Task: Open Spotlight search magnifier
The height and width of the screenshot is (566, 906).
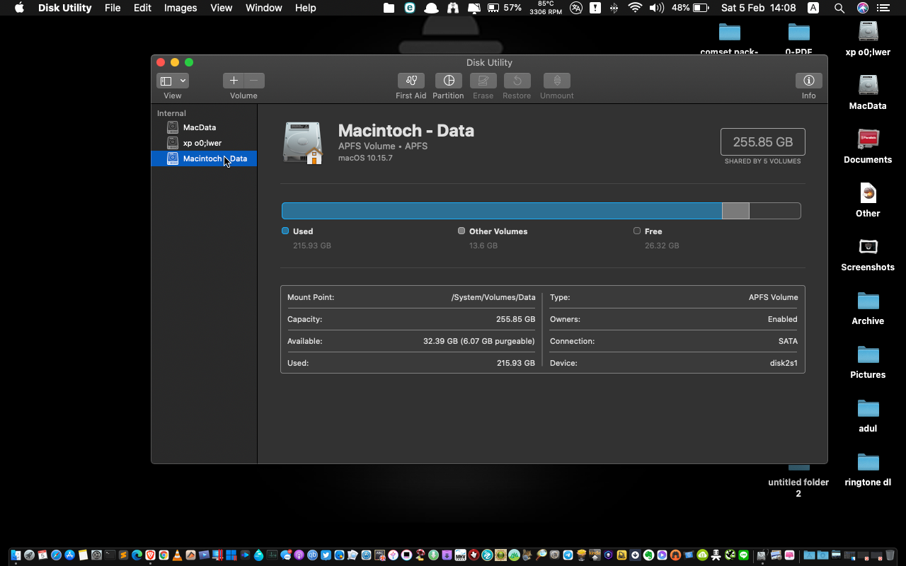Action: (839, 8)
